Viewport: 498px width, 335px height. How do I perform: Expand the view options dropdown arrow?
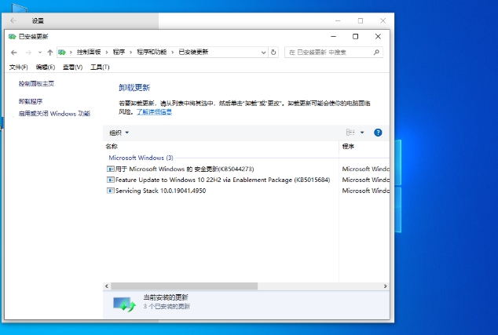tap(362, 133)
